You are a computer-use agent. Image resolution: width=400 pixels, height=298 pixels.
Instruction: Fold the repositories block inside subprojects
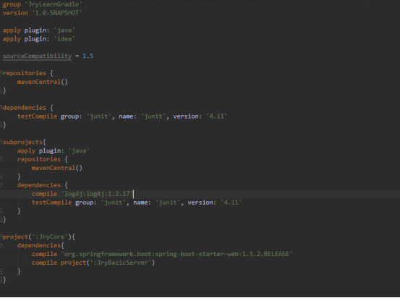pyautogui.click(x=1, y=159)
